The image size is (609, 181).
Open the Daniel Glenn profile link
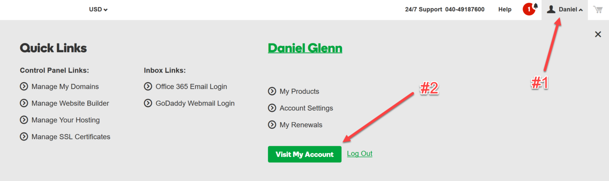tap(305, 48)
